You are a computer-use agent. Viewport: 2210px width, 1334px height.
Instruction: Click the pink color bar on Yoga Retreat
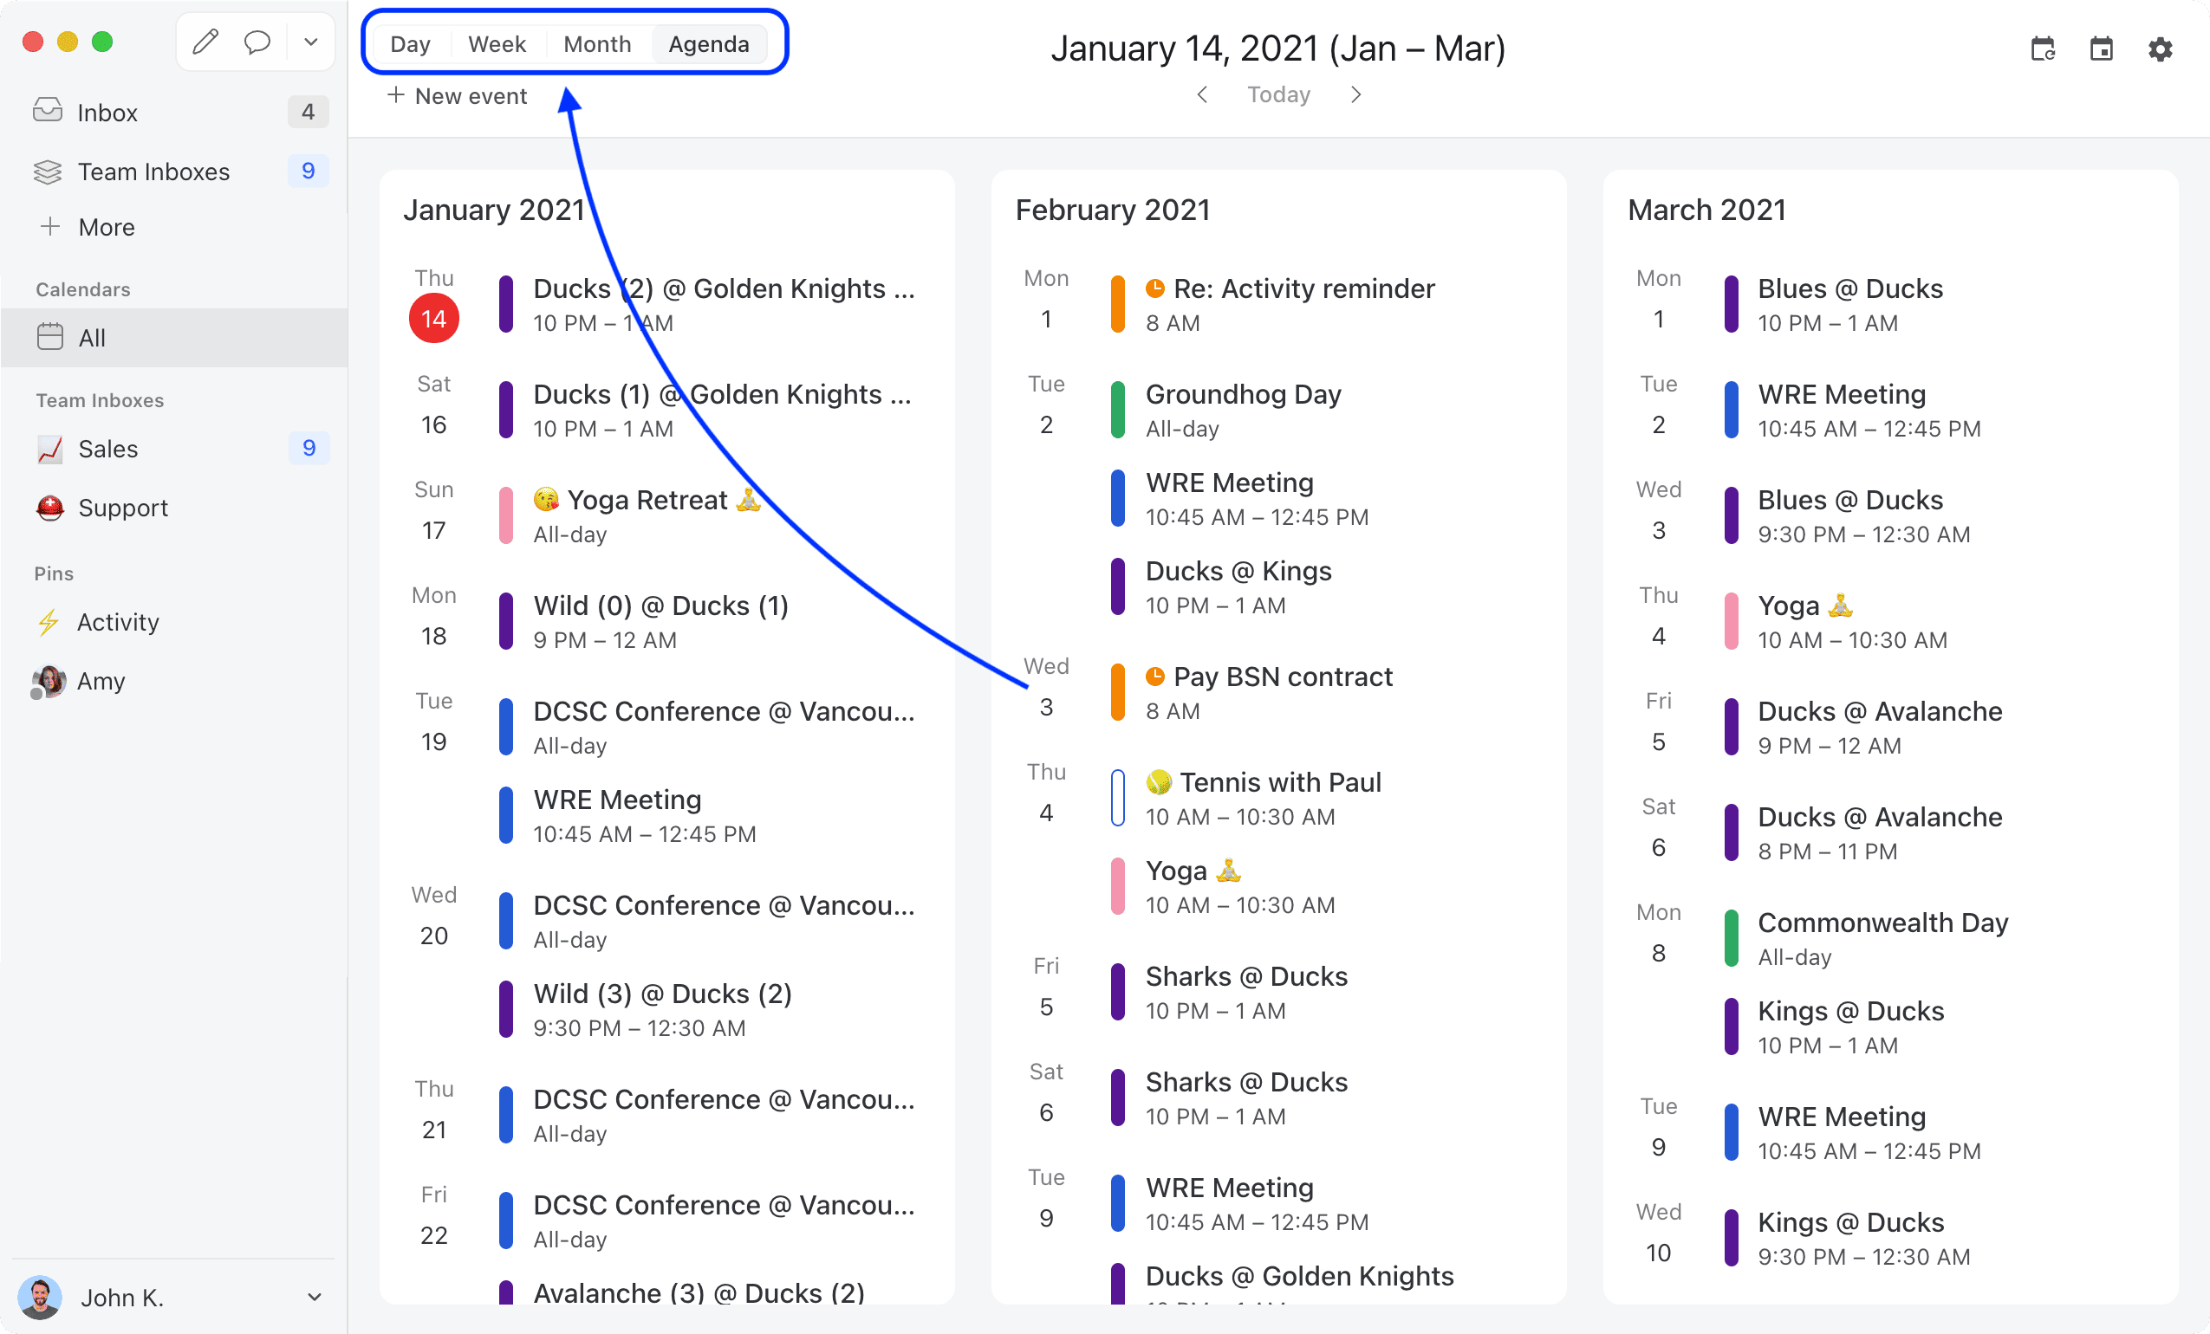tap(507, 515)
